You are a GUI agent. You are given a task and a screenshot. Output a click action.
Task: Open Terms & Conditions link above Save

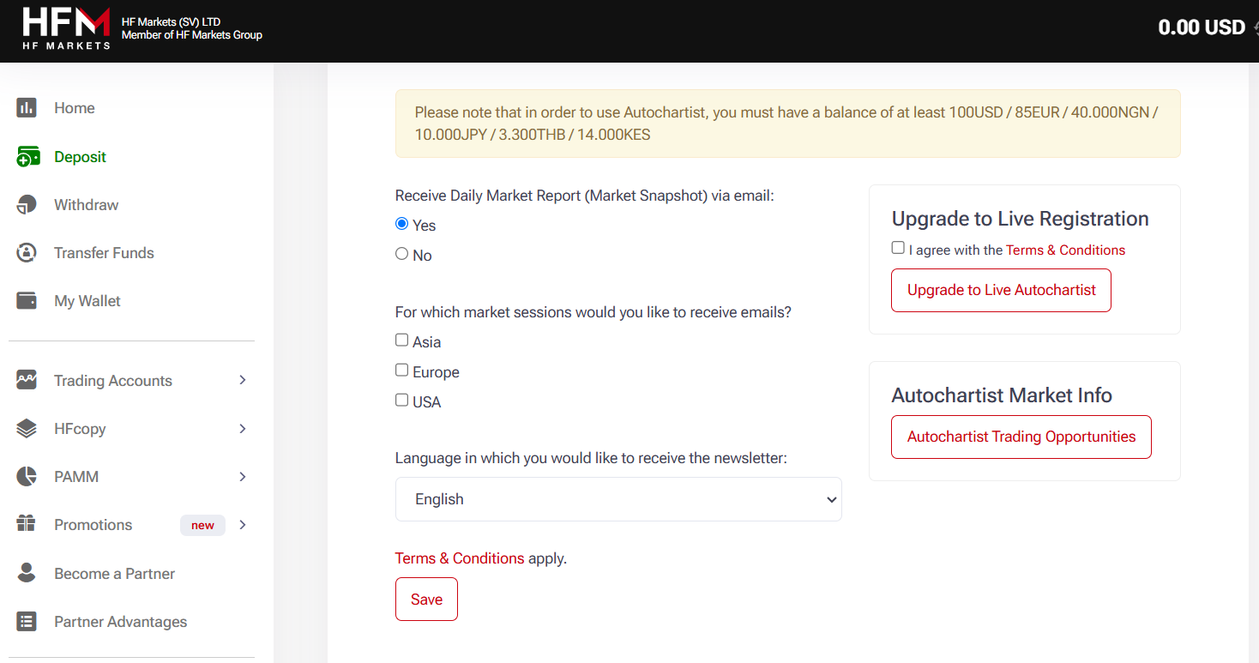click(460, 558)
